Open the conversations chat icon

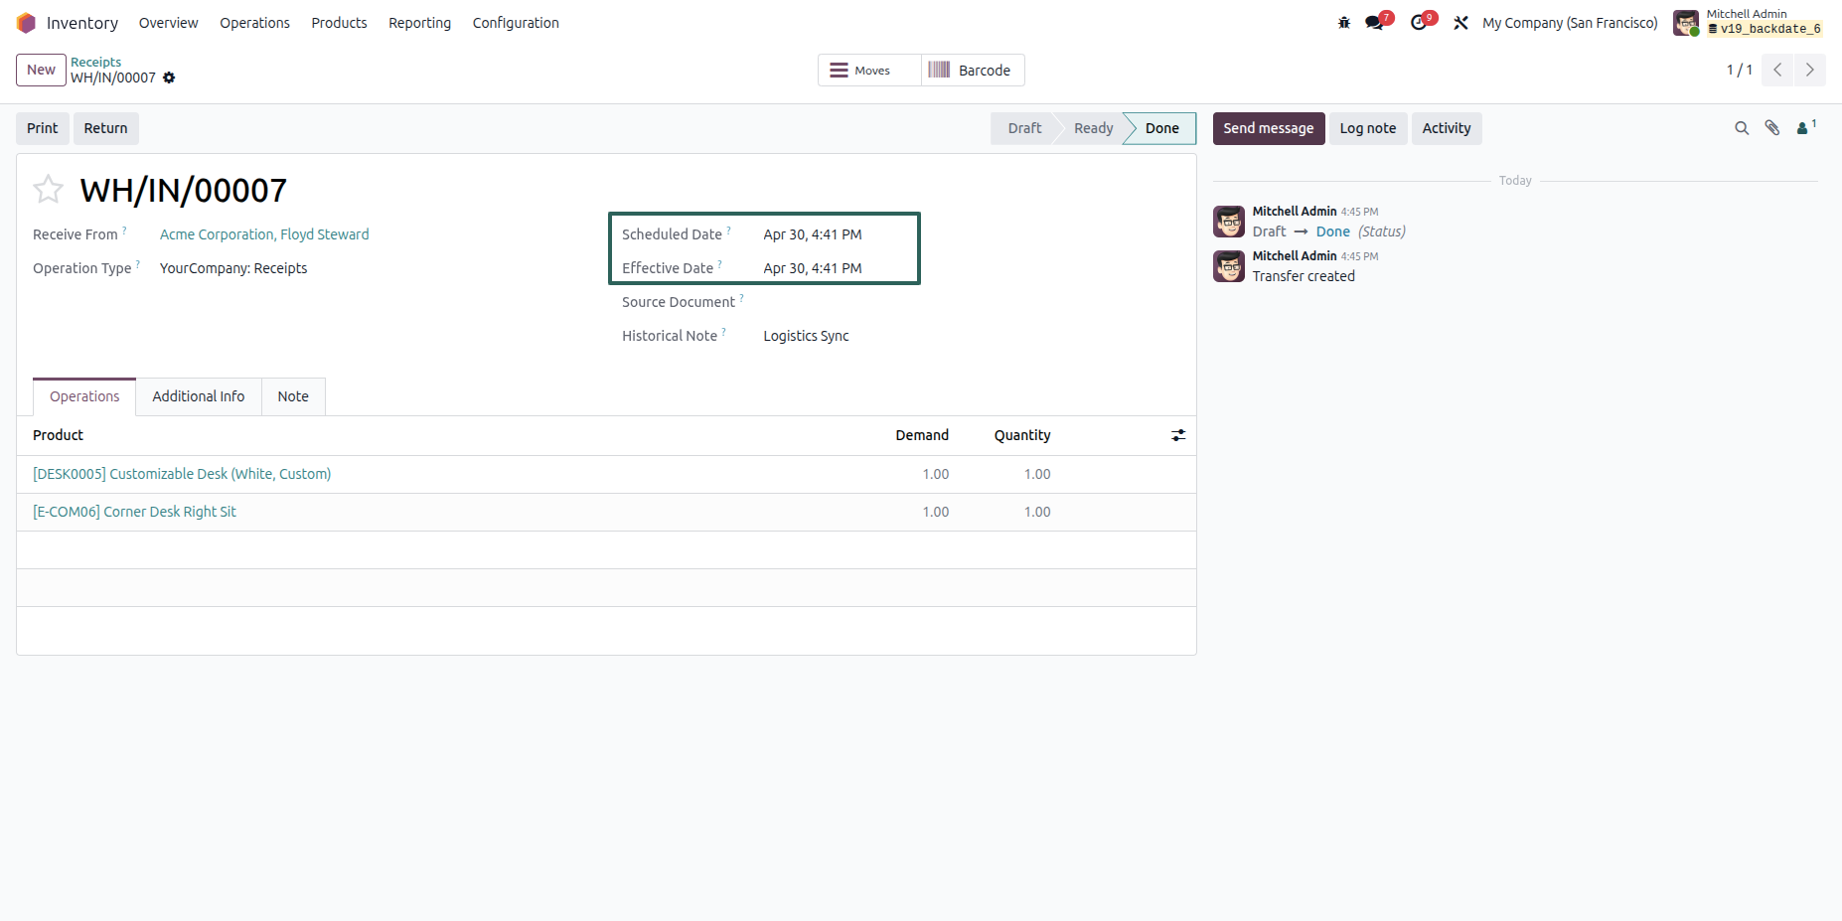(x=1375, y=23)
